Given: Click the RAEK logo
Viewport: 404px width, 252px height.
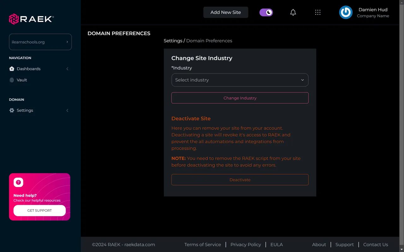Looking at the screenshot, I should click(x=31, y=19).
